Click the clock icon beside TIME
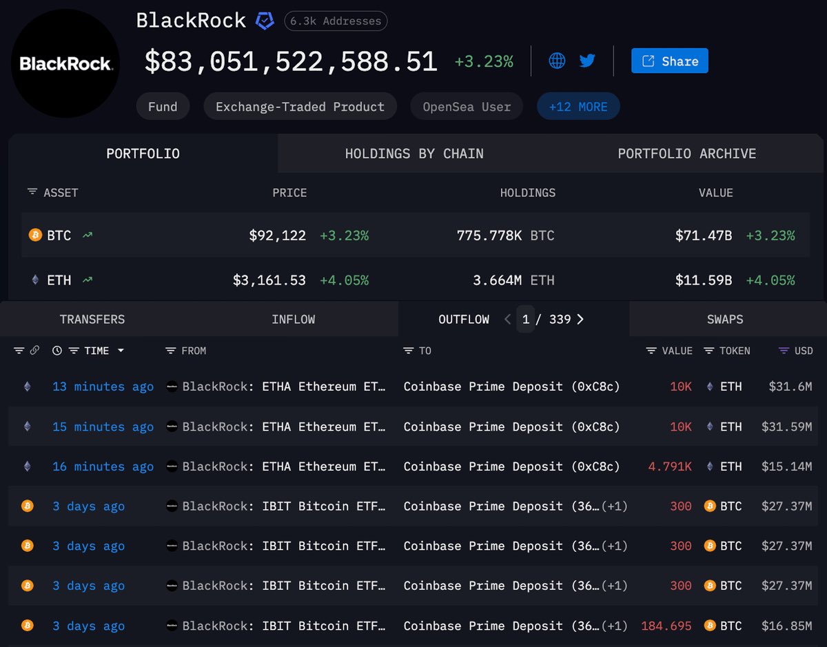The image size is (827, 647). tap(57, 351)
